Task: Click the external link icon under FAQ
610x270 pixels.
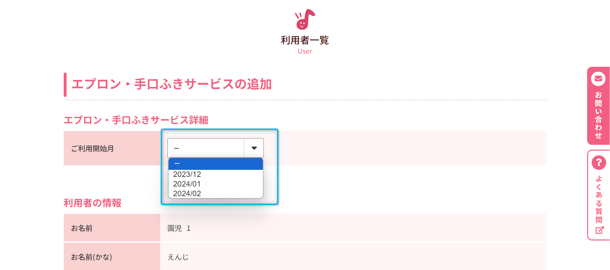Action: [x=599, y=230]
